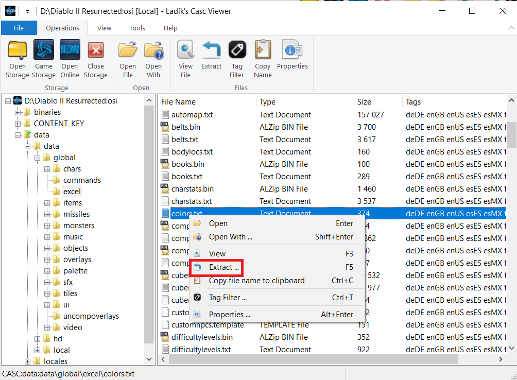The height and width of the screenshot is (380, 517).
Task: Expand the chars folder node
Action: pyautogui.click(x=47, y=169)
